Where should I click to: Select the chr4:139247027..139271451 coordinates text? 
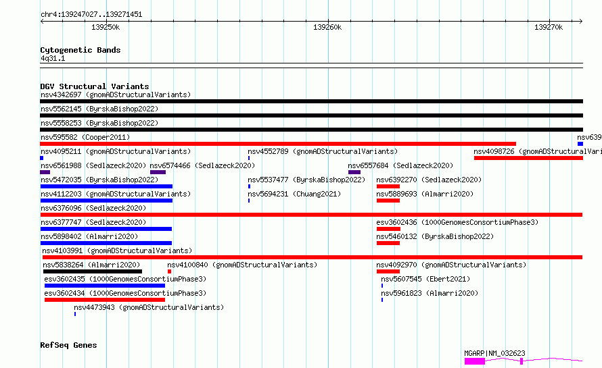point(91,15)
